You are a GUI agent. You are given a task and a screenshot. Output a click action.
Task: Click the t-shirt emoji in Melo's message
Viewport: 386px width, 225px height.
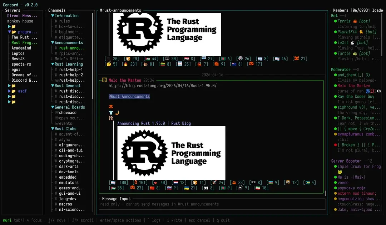[111, 113]
